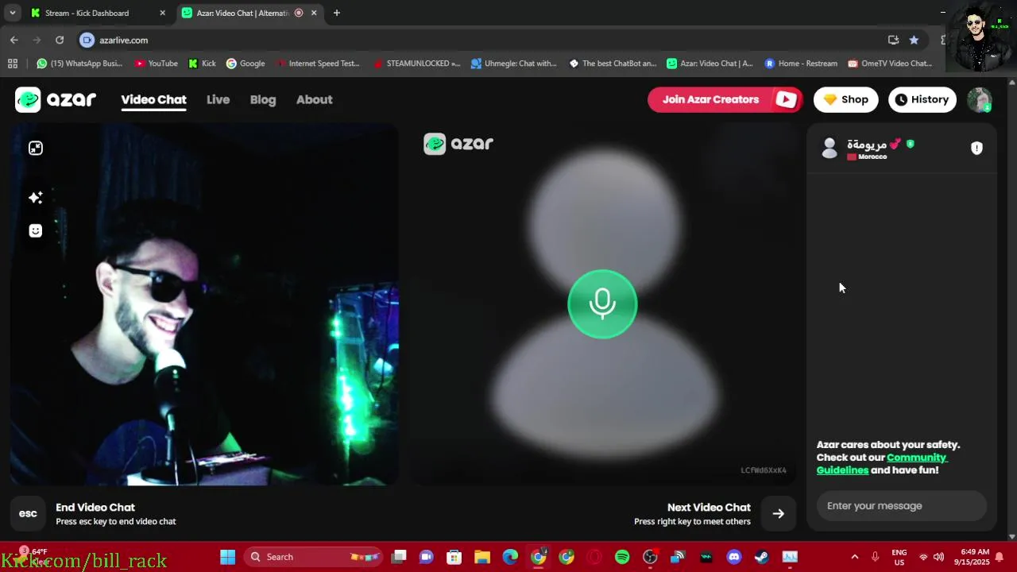
Task: Launch Microsoft Edge from taskbar
Action: click(x=510, y=557)
